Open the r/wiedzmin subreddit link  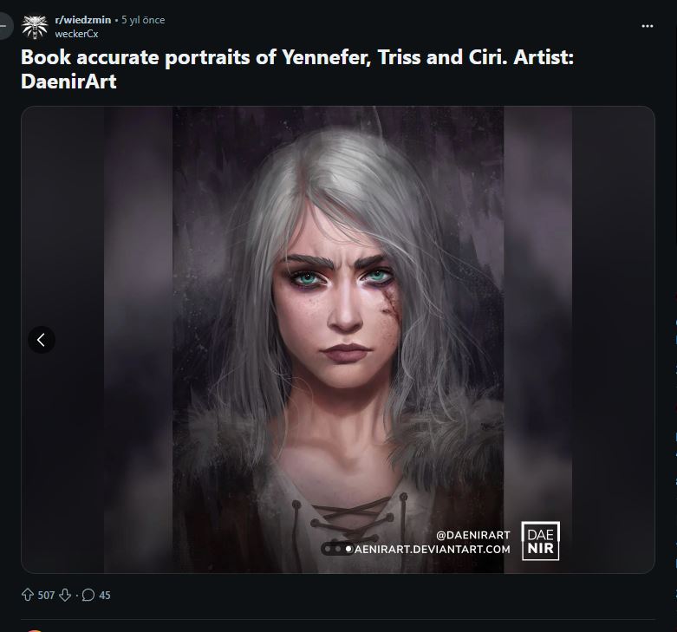click(82, 20)
